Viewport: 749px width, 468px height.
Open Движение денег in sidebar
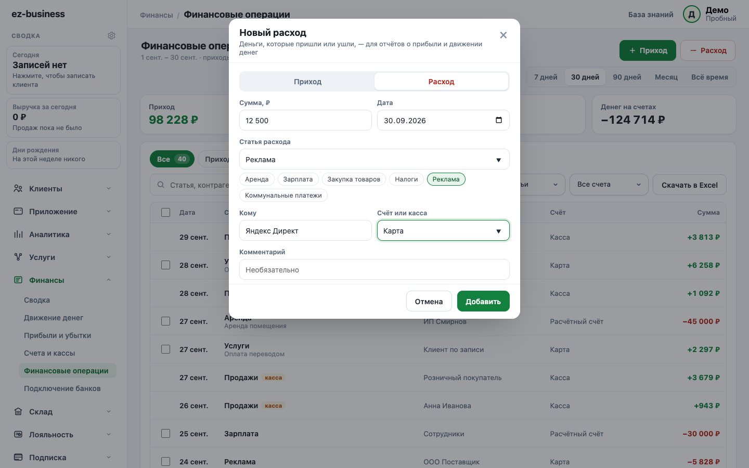[x=54, y=318]
